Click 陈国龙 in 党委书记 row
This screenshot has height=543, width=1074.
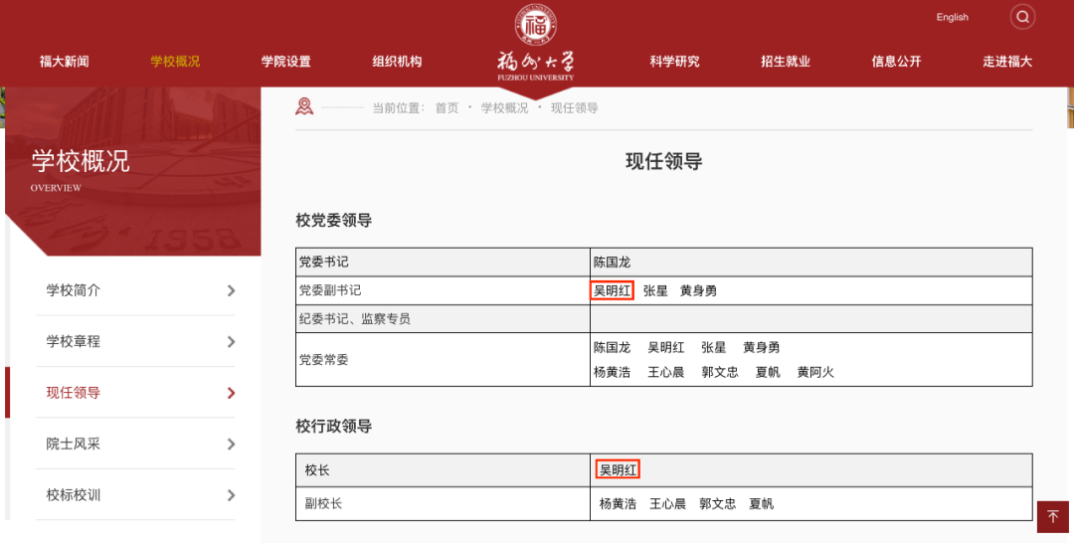coord(613,263)
